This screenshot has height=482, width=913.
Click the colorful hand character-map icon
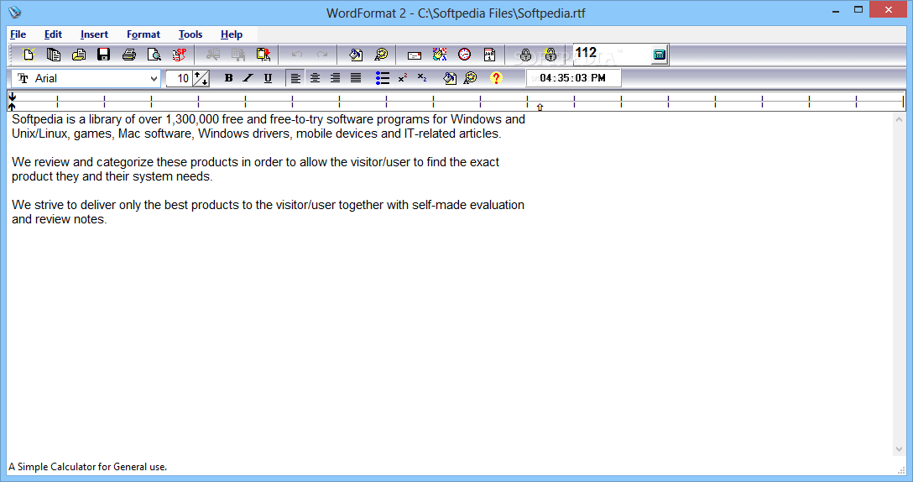pos(440,55)
